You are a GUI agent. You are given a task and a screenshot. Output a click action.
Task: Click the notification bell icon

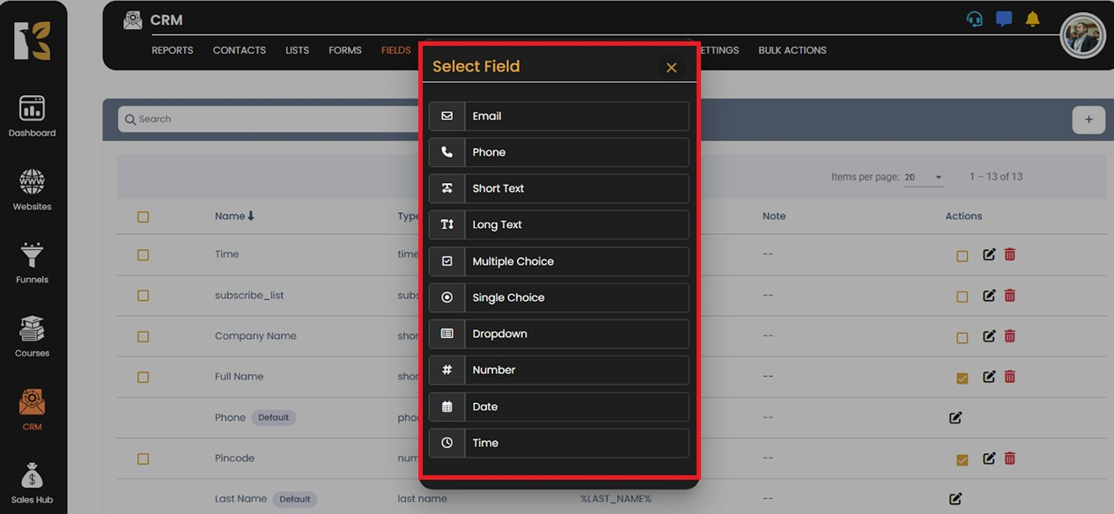pyautogui.click(x=1033, y=19)
